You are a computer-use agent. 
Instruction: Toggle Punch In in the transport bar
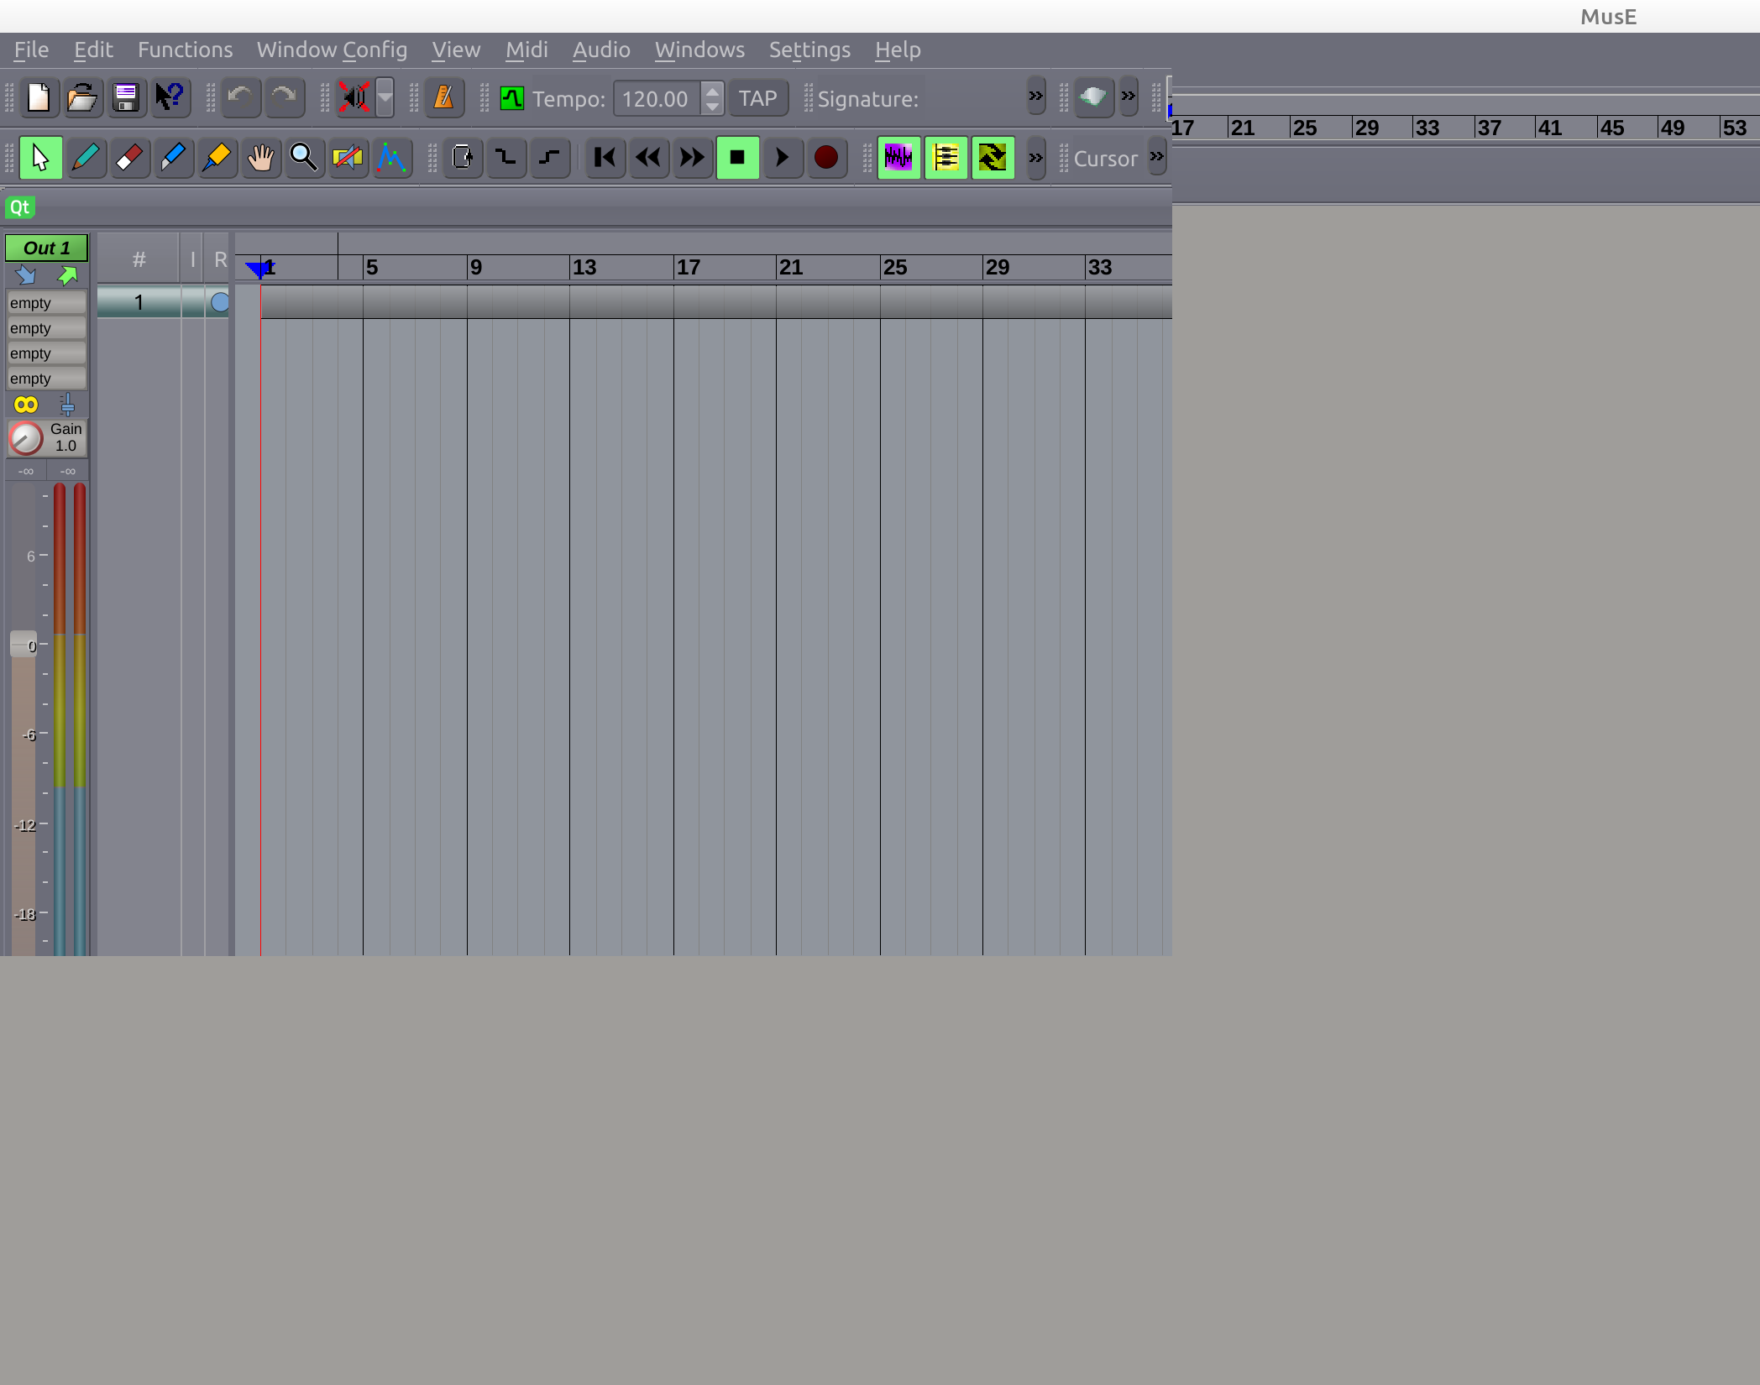point(505,158)
